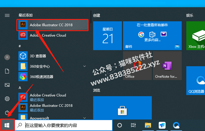Click the envelope icon in mail tile
The height and width of the screenshot is (131, 205).
click(x=164, y=34)
